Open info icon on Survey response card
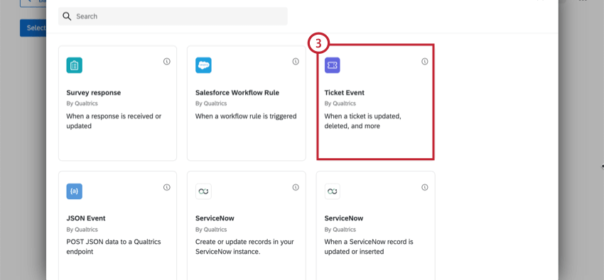604x280 pixels. [x=167, y=62]
